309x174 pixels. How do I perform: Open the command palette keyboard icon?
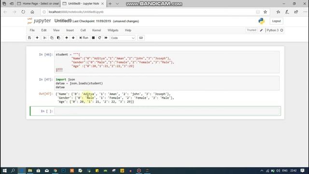[x=141, y=38]
